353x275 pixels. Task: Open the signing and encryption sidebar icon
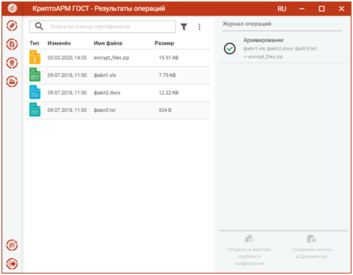12,26
